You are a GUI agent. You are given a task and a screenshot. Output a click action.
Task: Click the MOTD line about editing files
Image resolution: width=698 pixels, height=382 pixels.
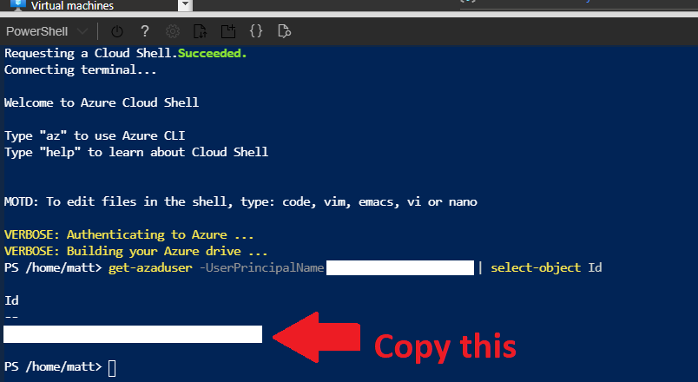point(240,201)
